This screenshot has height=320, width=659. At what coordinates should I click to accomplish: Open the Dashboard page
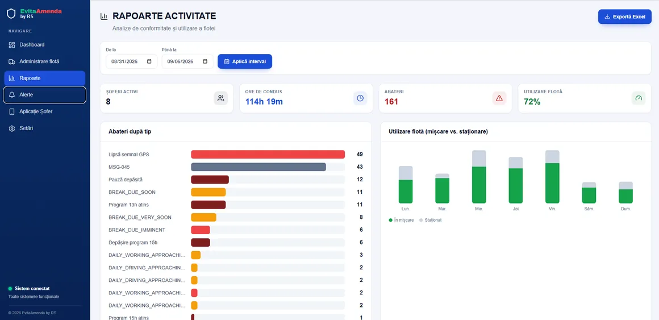(x=44, y=44)
